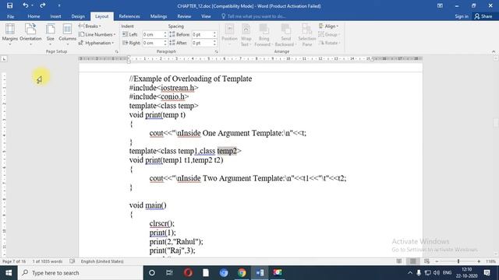
Task: Click the Position button in Arrange
Action: (229, 34)
